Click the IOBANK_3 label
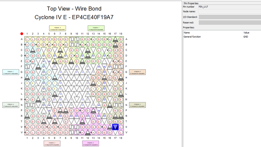Screen dimensions: 261x147 [52, 144]
